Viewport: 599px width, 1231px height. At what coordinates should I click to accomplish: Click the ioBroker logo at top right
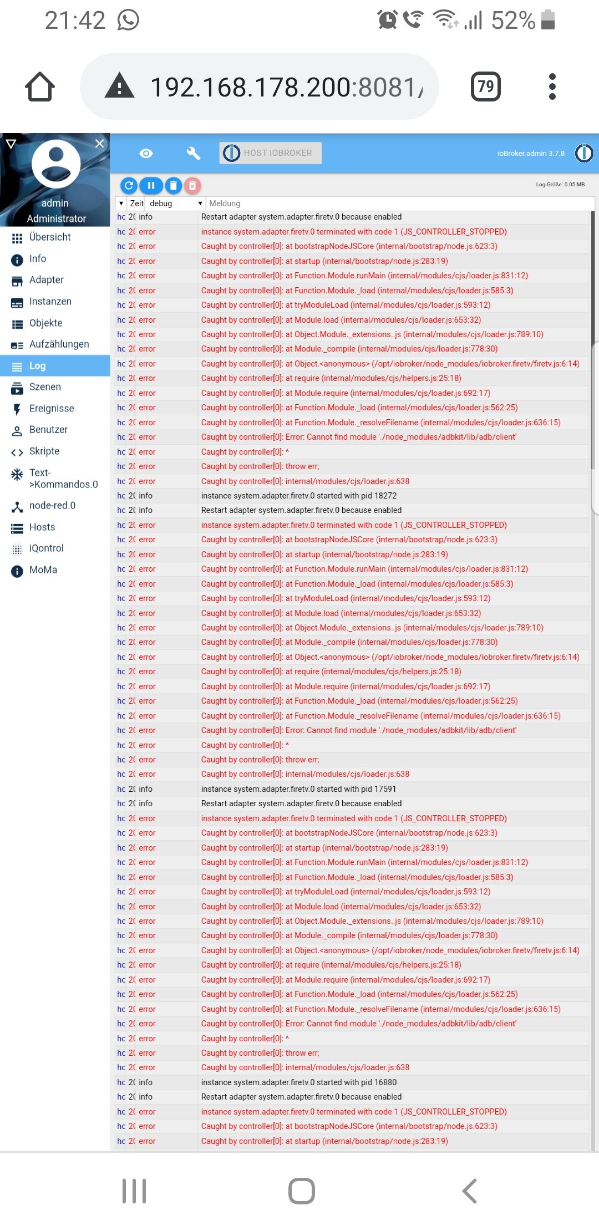point(584,153)
